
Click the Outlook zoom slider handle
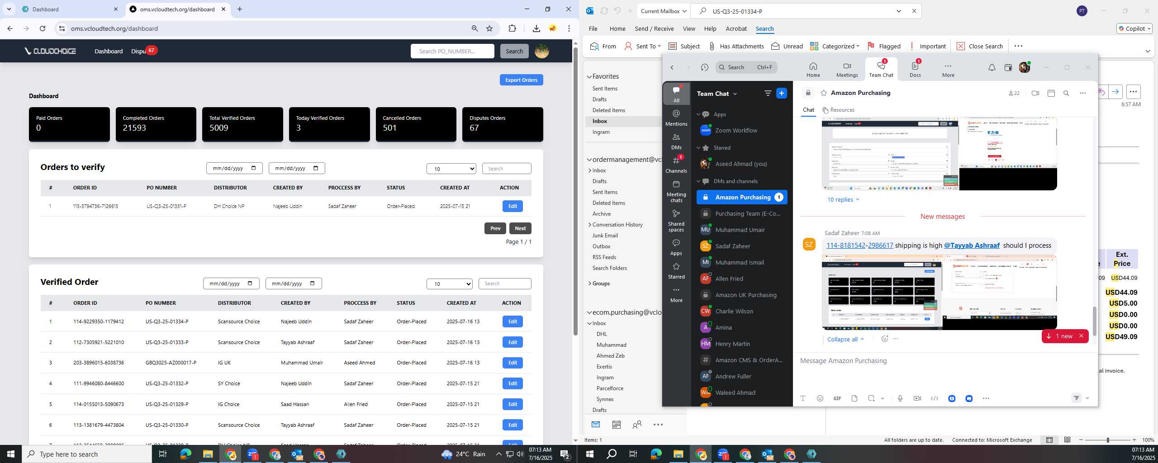tap(1108, 440)
